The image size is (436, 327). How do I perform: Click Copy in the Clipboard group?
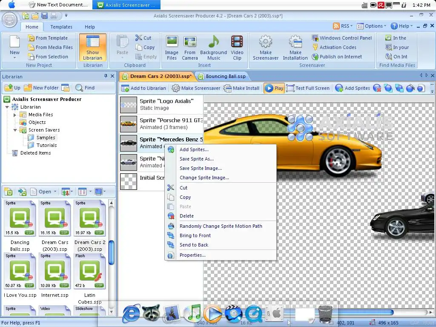coord(145,47)
